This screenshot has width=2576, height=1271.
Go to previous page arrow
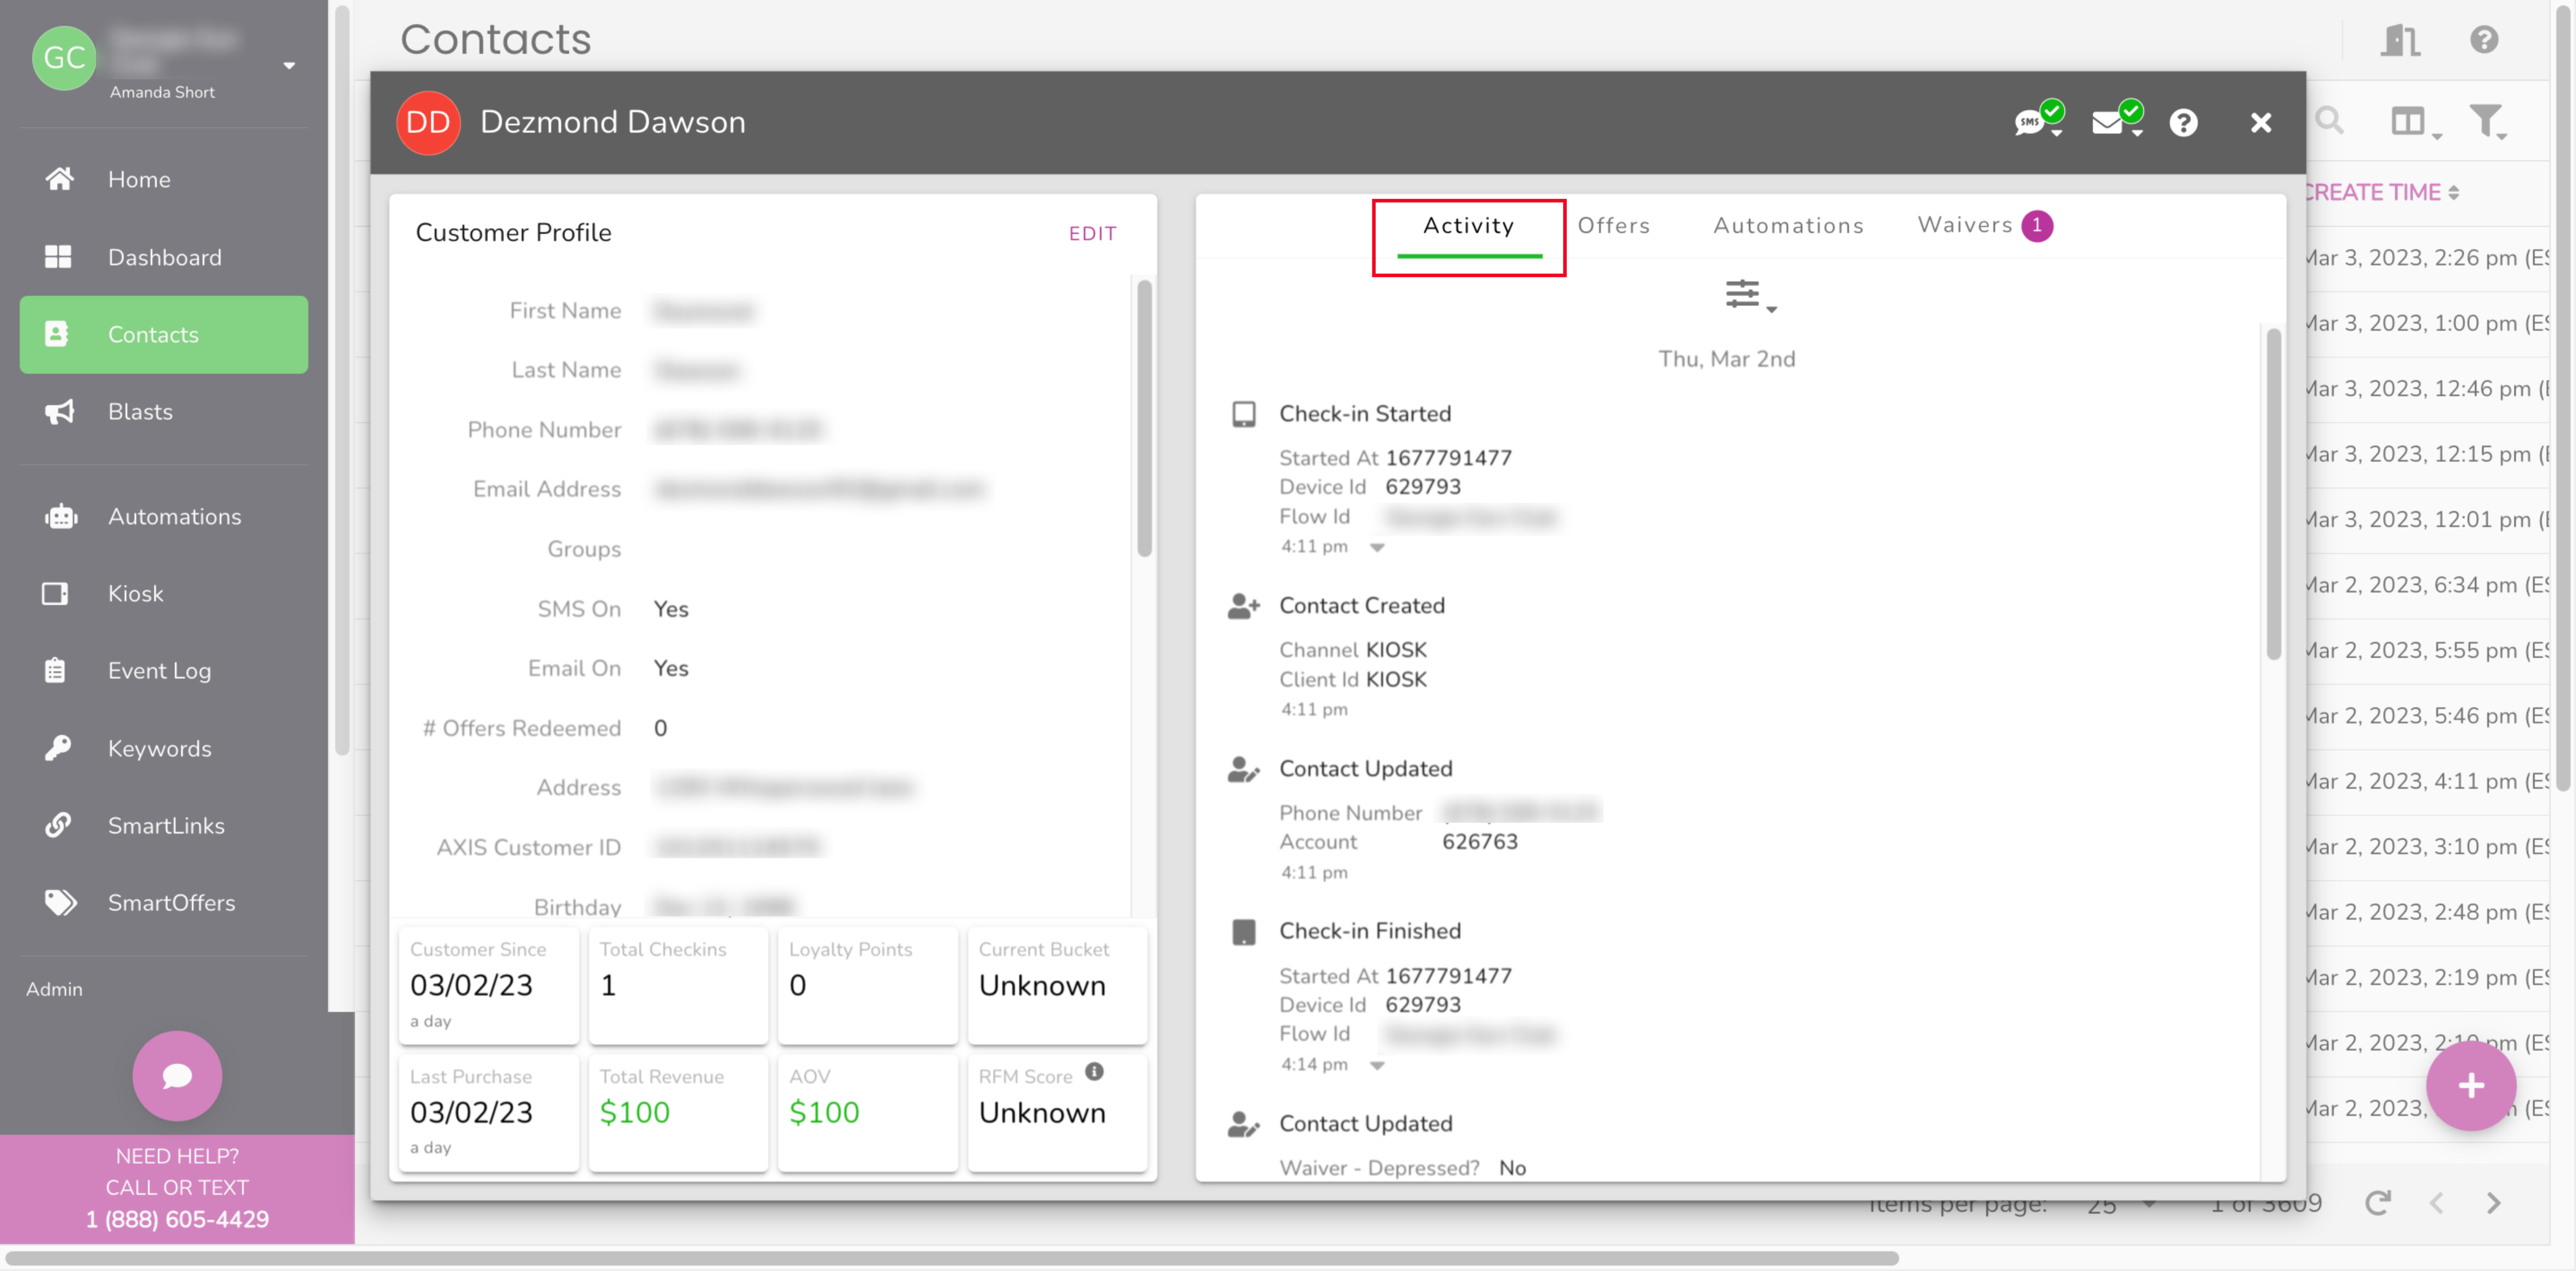tap(2436, 1203)
